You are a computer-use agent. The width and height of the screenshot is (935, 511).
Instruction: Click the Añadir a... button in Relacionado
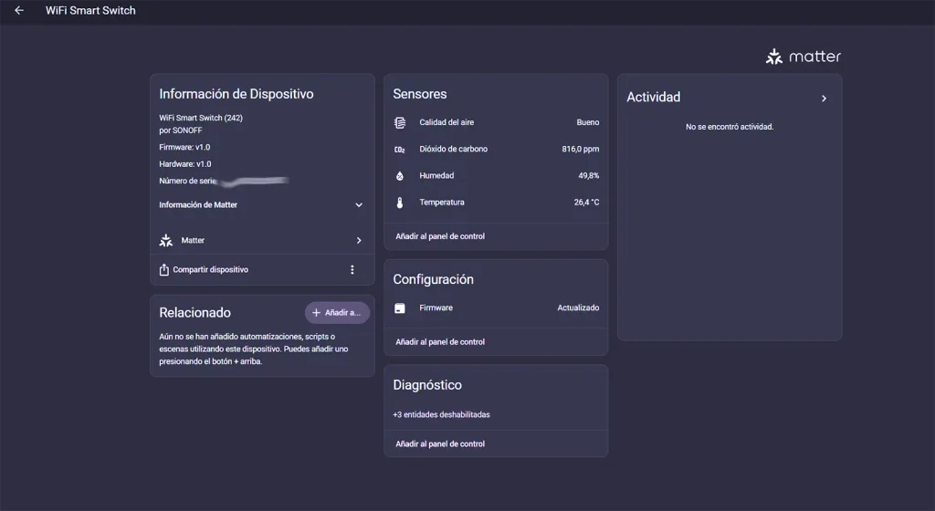tap(338, 313)
